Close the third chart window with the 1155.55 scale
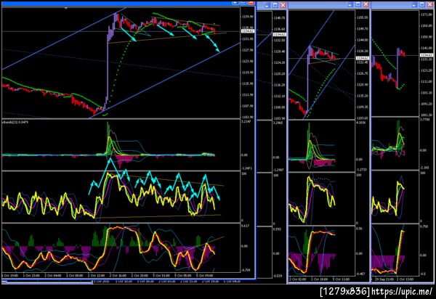 pos(366,4)
